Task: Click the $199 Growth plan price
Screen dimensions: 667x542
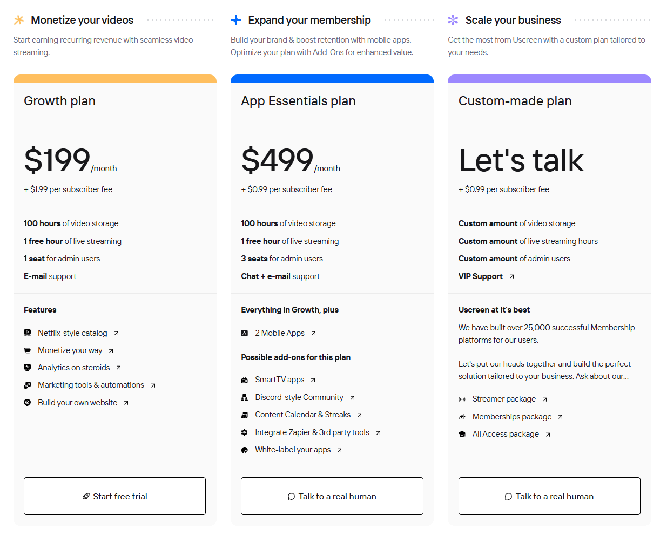Action: [x=57, y=160]
